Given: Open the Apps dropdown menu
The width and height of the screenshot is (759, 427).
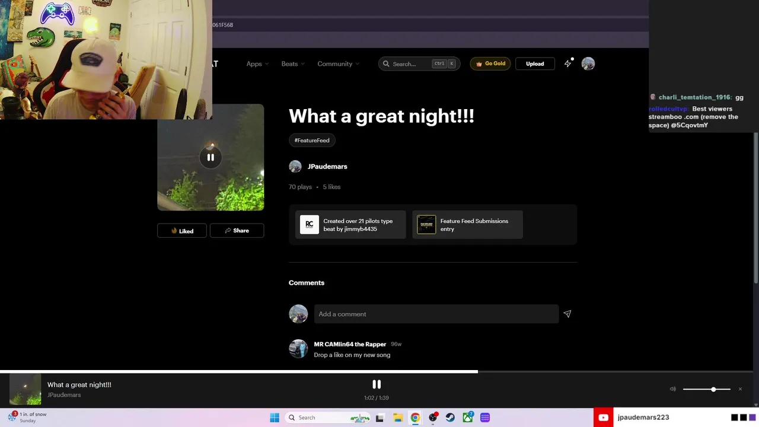Looking at the screenshot, I should point(257,64).
